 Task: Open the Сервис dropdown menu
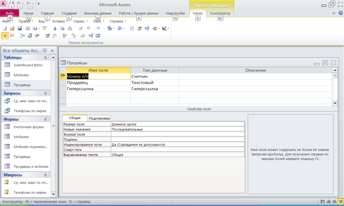(80, 21)
